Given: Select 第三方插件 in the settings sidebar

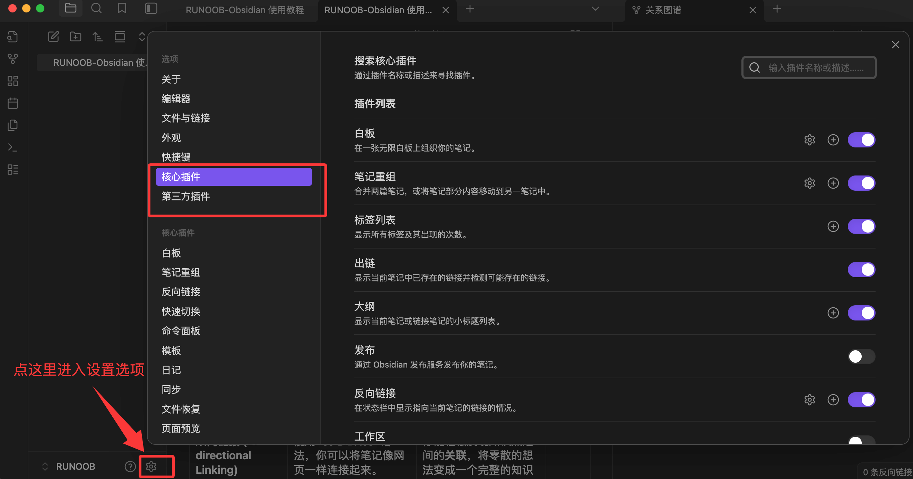Looking at the screenshot, I should pyautogui.click(x=185, y=197).
